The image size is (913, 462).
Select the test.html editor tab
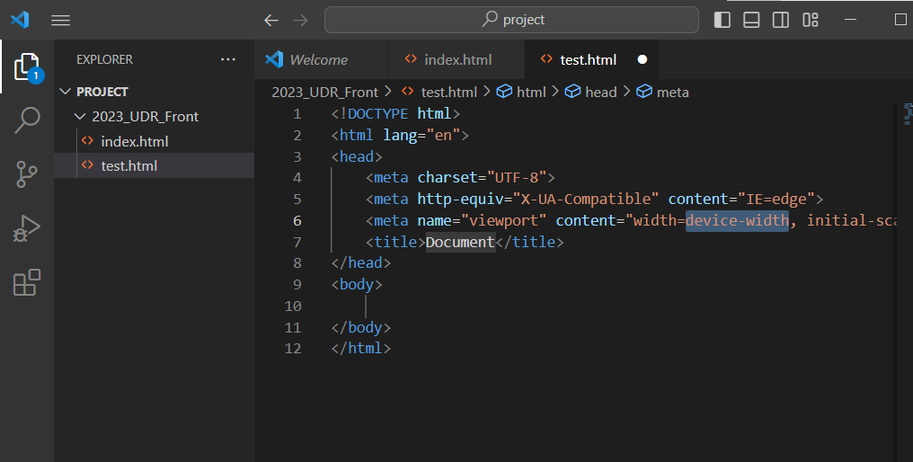591,59
